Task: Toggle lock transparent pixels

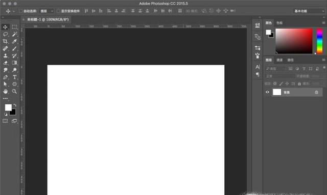Action: coord(275,83)
